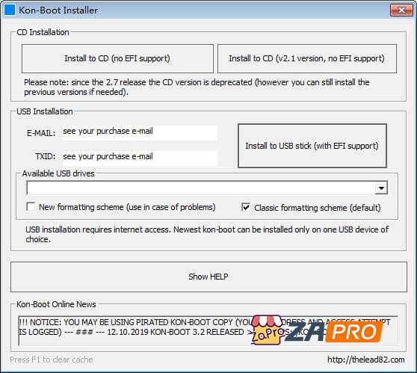Viewport: 417px width, 373px height.
Task: Click the Kon-Boot Installer title bar text
Action: (x=58, y=10)
